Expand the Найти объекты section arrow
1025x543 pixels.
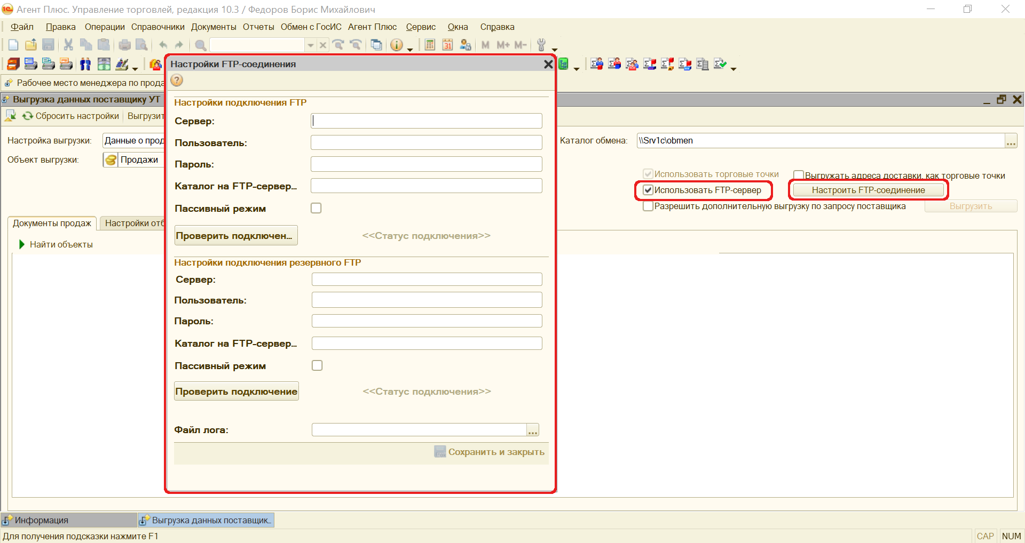point(22,245)
